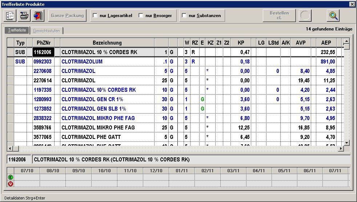Open the Gewichtsstufen tab
Image resolution: width=357 pixels, height=202 pixels.
coord(47,31)
